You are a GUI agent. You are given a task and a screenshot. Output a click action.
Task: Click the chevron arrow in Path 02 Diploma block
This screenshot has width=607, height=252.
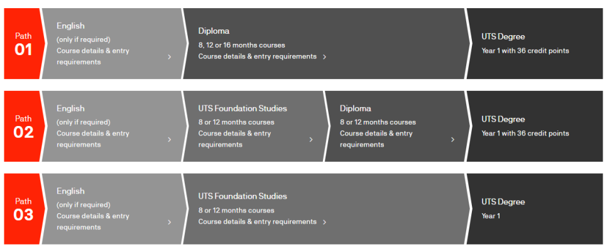(x=452, y=140)
